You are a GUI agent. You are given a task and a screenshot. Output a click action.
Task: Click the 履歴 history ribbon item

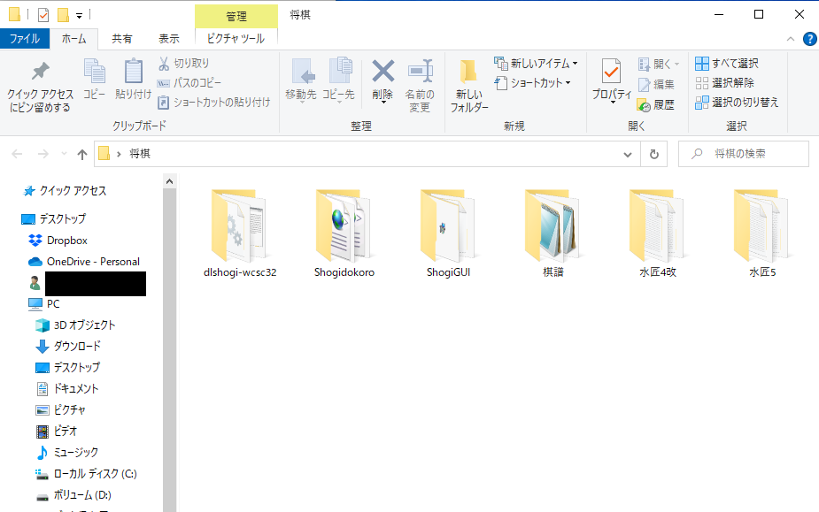656,105
